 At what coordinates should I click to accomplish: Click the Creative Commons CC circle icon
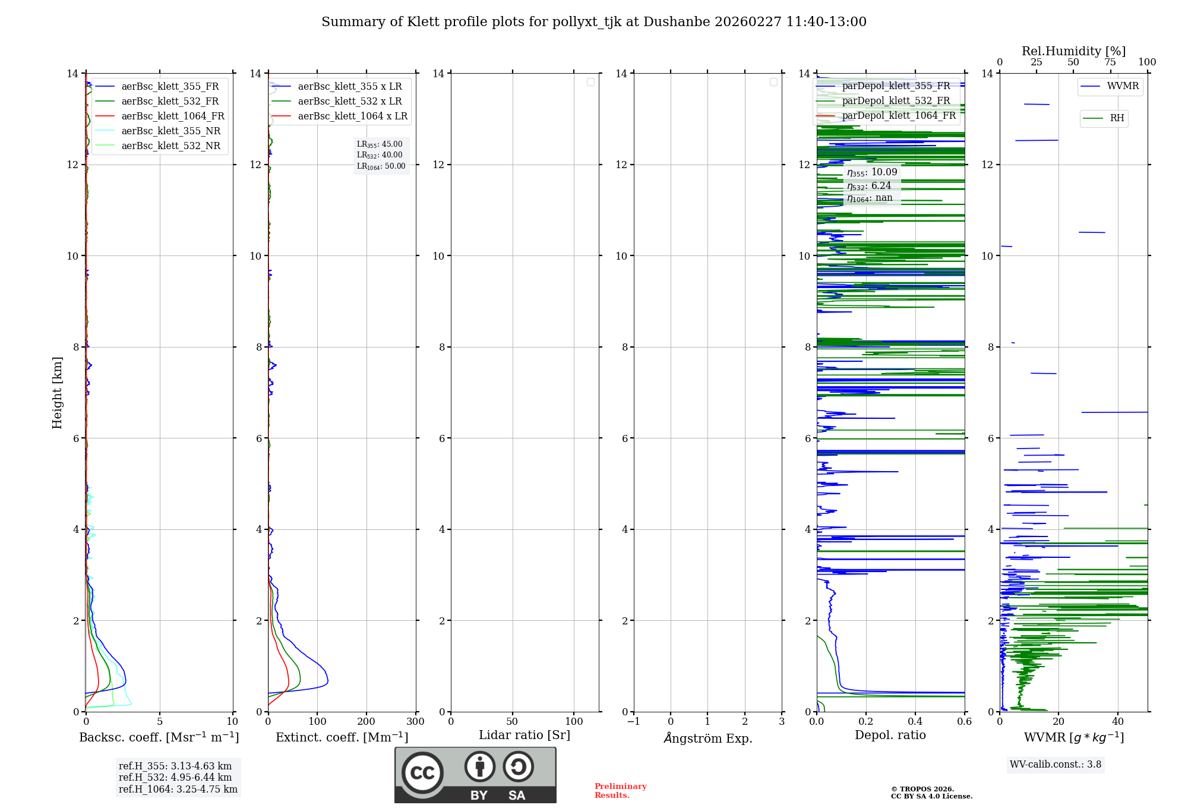pyautogui.click(x=422, y=773)
